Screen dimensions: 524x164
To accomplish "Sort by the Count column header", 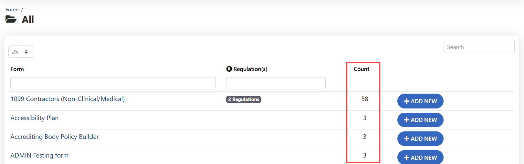I will [x=361, y=69].
